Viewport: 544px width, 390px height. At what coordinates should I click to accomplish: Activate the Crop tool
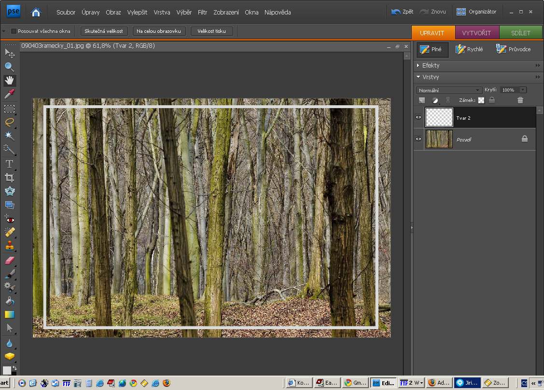pyautogui.click(x=9, y=178)
